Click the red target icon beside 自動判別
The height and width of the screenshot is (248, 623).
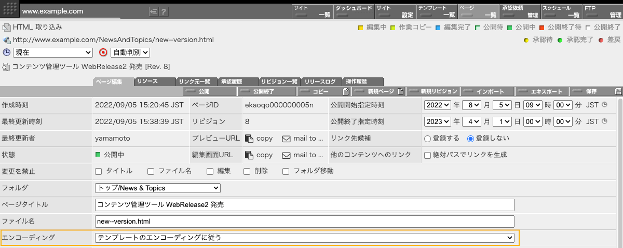103,52
